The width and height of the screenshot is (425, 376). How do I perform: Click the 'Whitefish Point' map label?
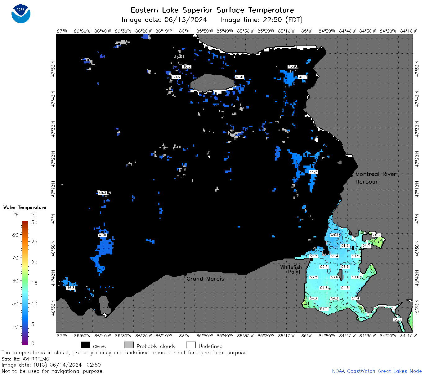[291, 269]
